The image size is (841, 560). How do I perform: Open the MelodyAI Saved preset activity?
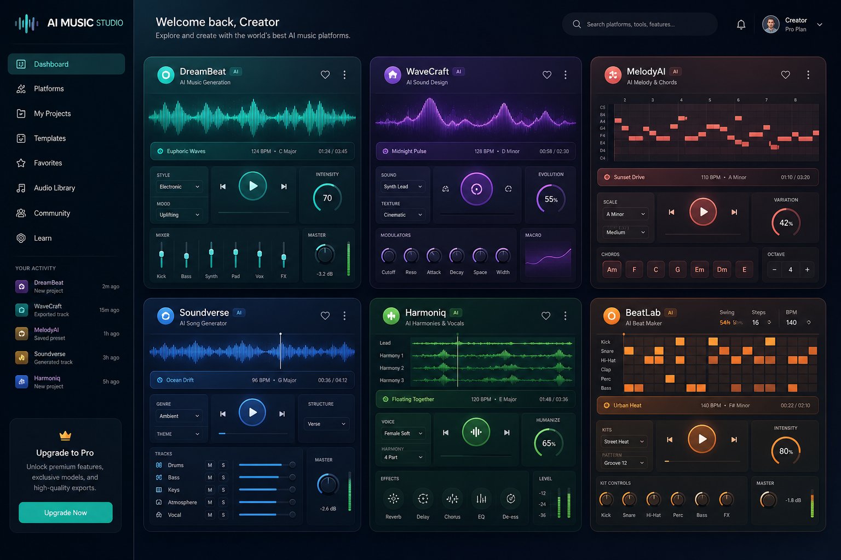tap(67, 334)
